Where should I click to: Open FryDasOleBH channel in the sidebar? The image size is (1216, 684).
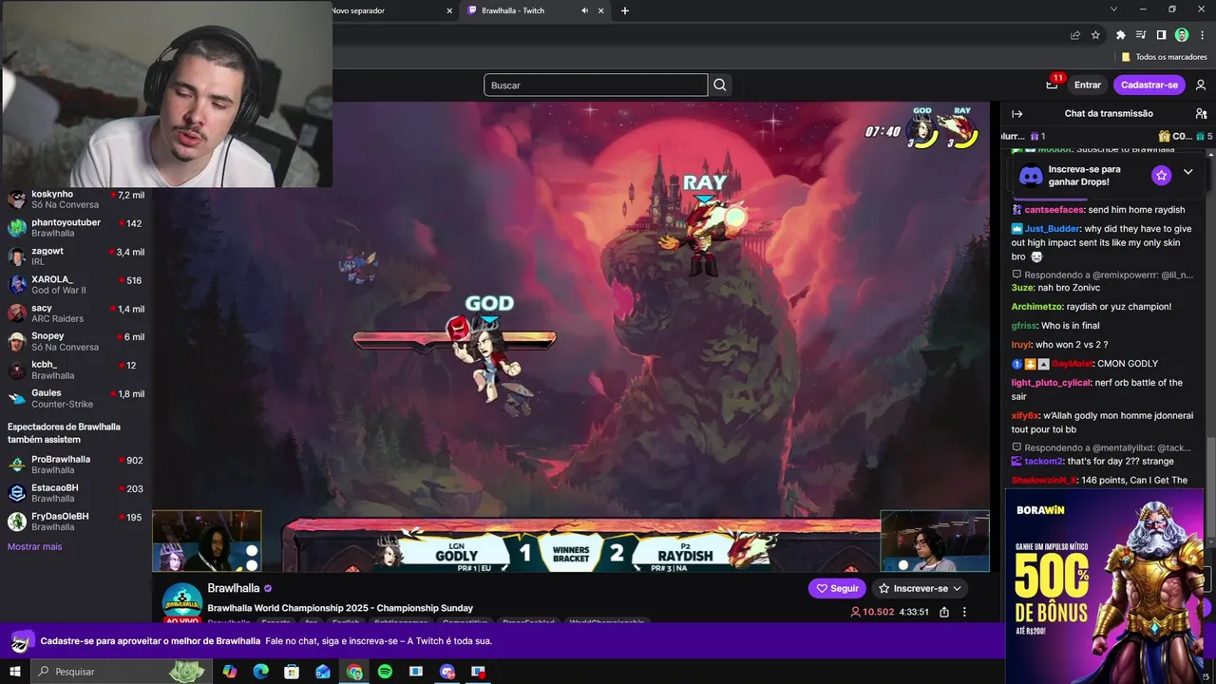76,522
